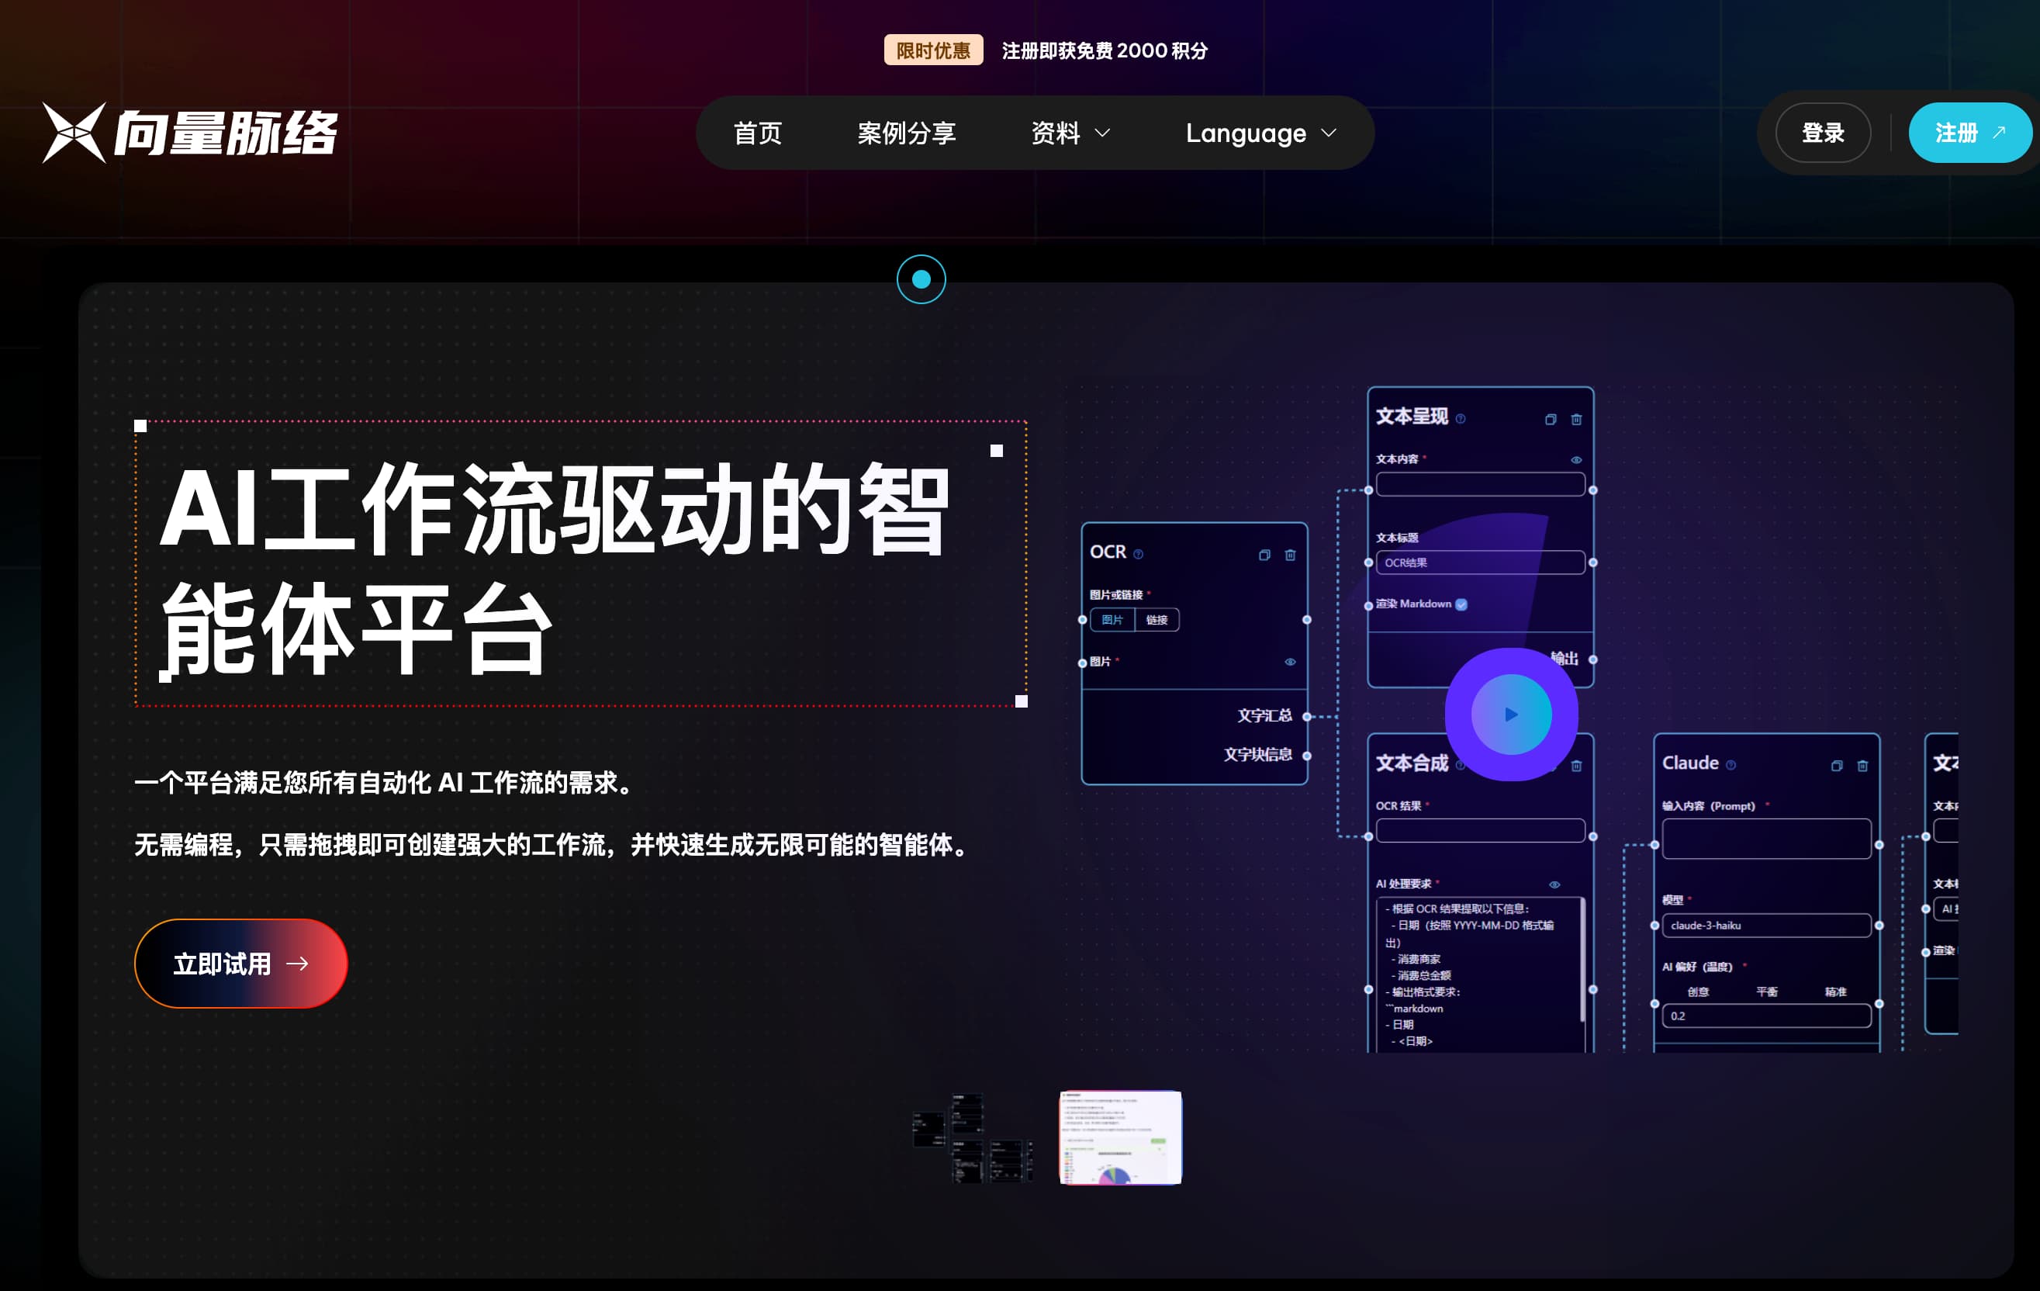Click 文字块信息 output port on OCR node

tap(1307, 756)
